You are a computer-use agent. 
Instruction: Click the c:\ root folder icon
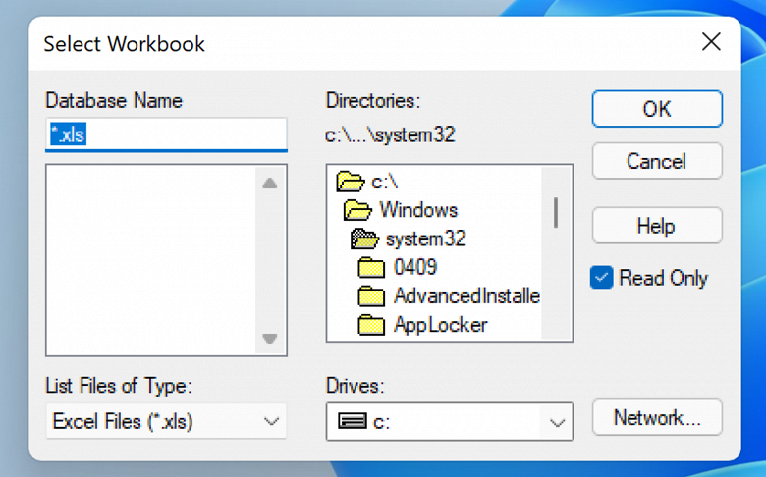[350, 182]
